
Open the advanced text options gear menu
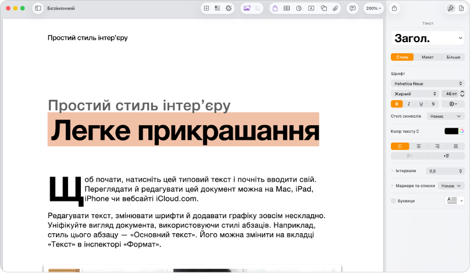click(453, 104)
